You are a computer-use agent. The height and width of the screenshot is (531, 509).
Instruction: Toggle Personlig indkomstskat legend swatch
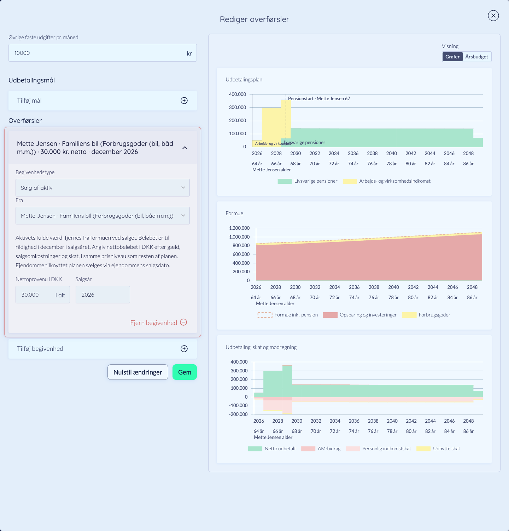[x=353, y=449]
